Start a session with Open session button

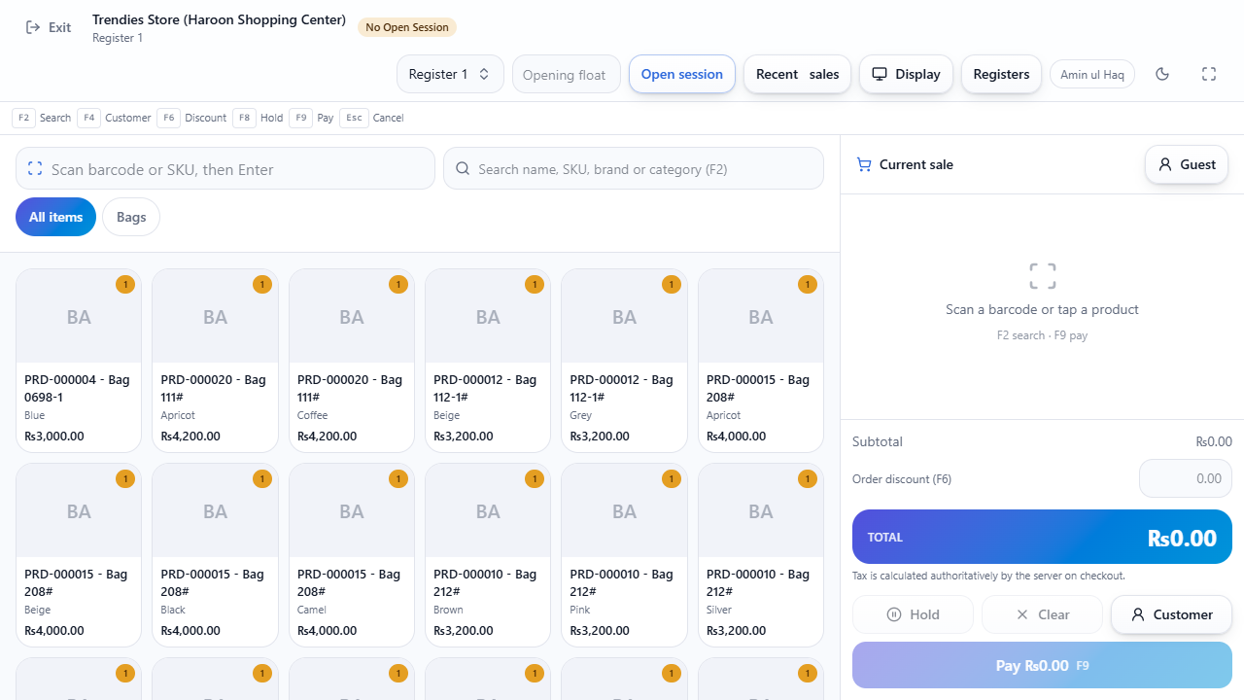coord(682,74)
